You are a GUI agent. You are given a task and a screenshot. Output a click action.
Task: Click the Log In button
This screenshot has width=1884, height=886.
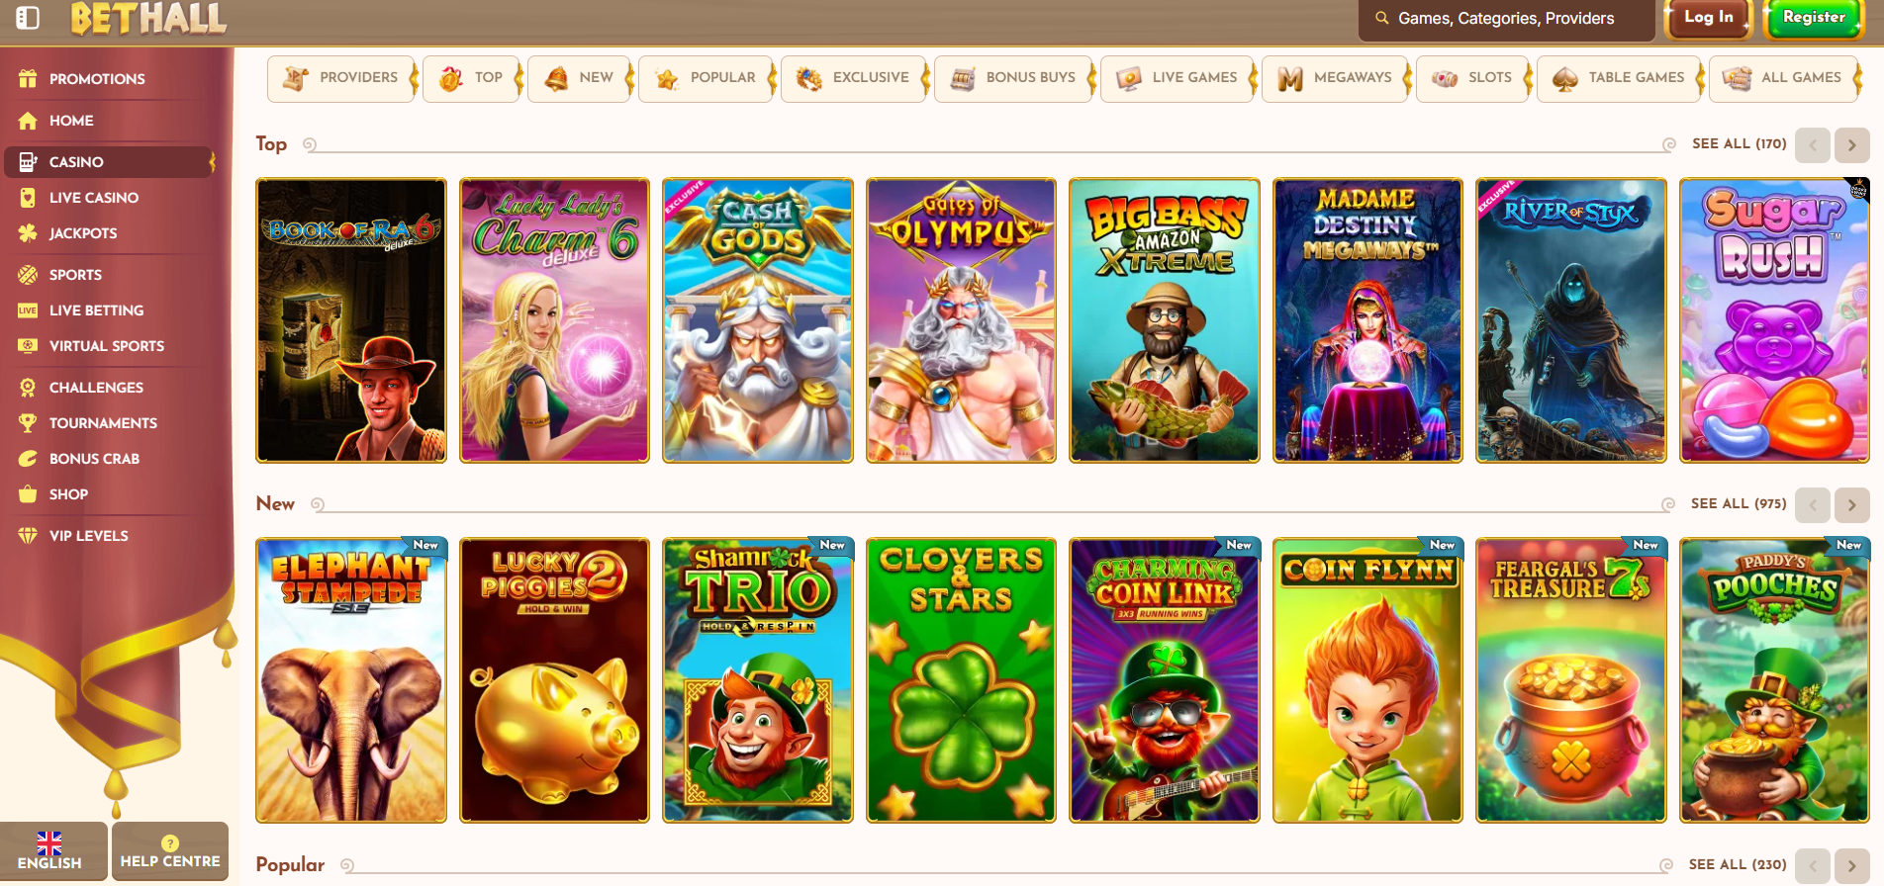pyautogui.click(x=1708, y=19)
